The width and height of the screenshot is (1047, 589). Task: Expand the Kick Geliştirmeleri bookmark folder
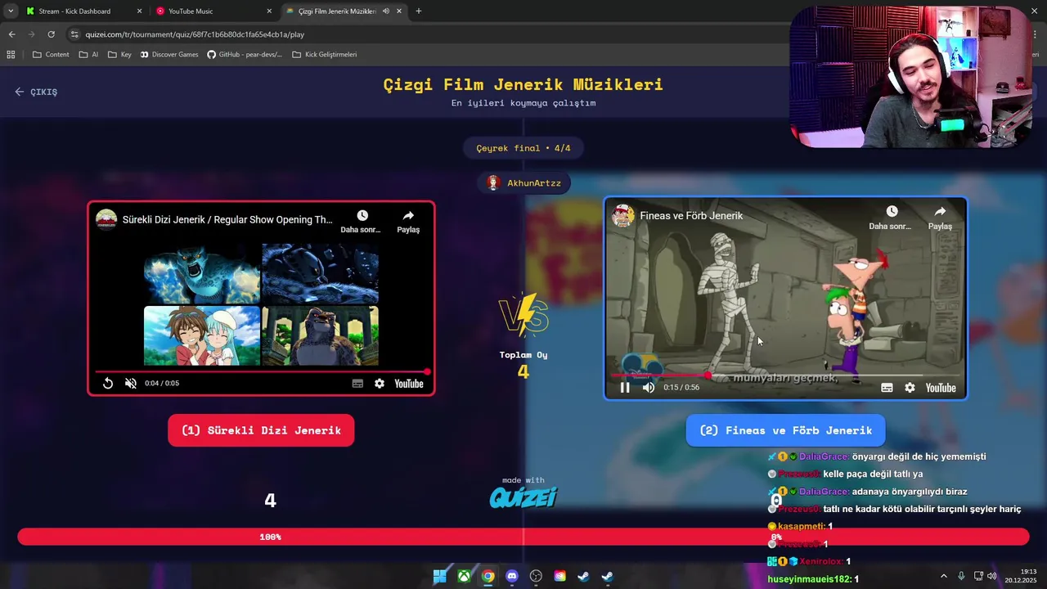[x=325, y=55]
